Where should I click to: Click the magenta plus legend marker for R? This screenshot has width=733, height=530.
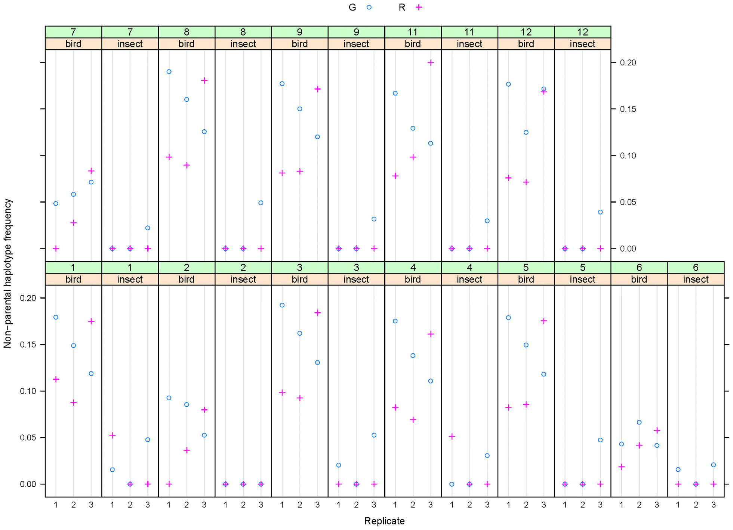coord(419,7)
